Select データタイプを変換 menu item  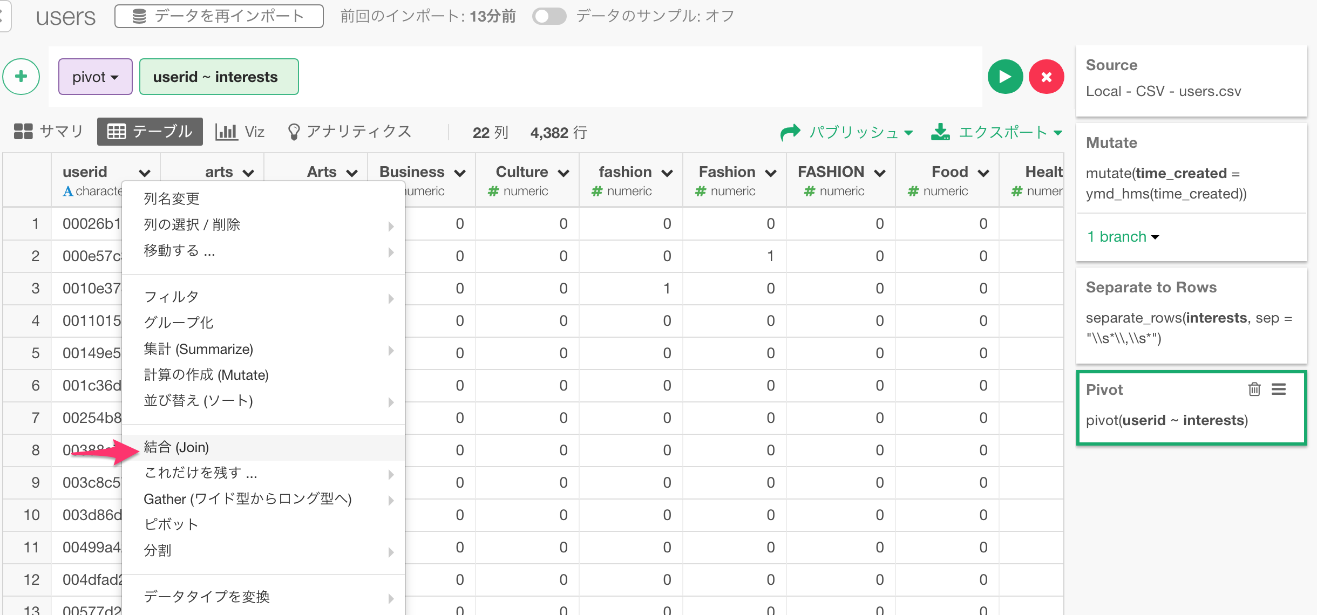point(263,597)
